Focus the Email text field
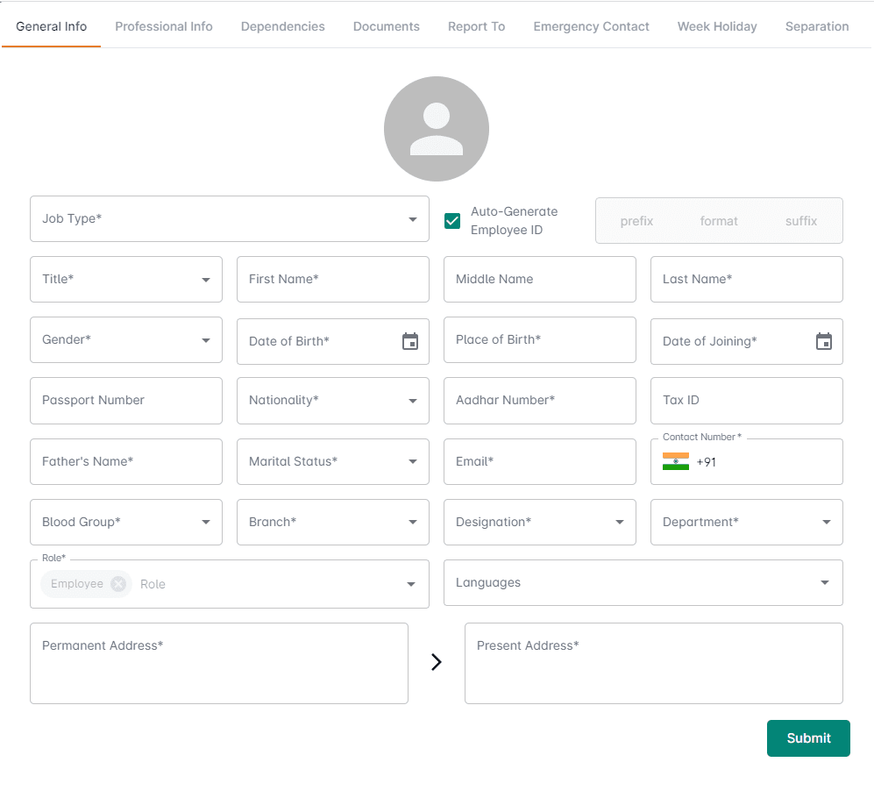Viewport: 874px width, 805px height. tap(539, 461)
